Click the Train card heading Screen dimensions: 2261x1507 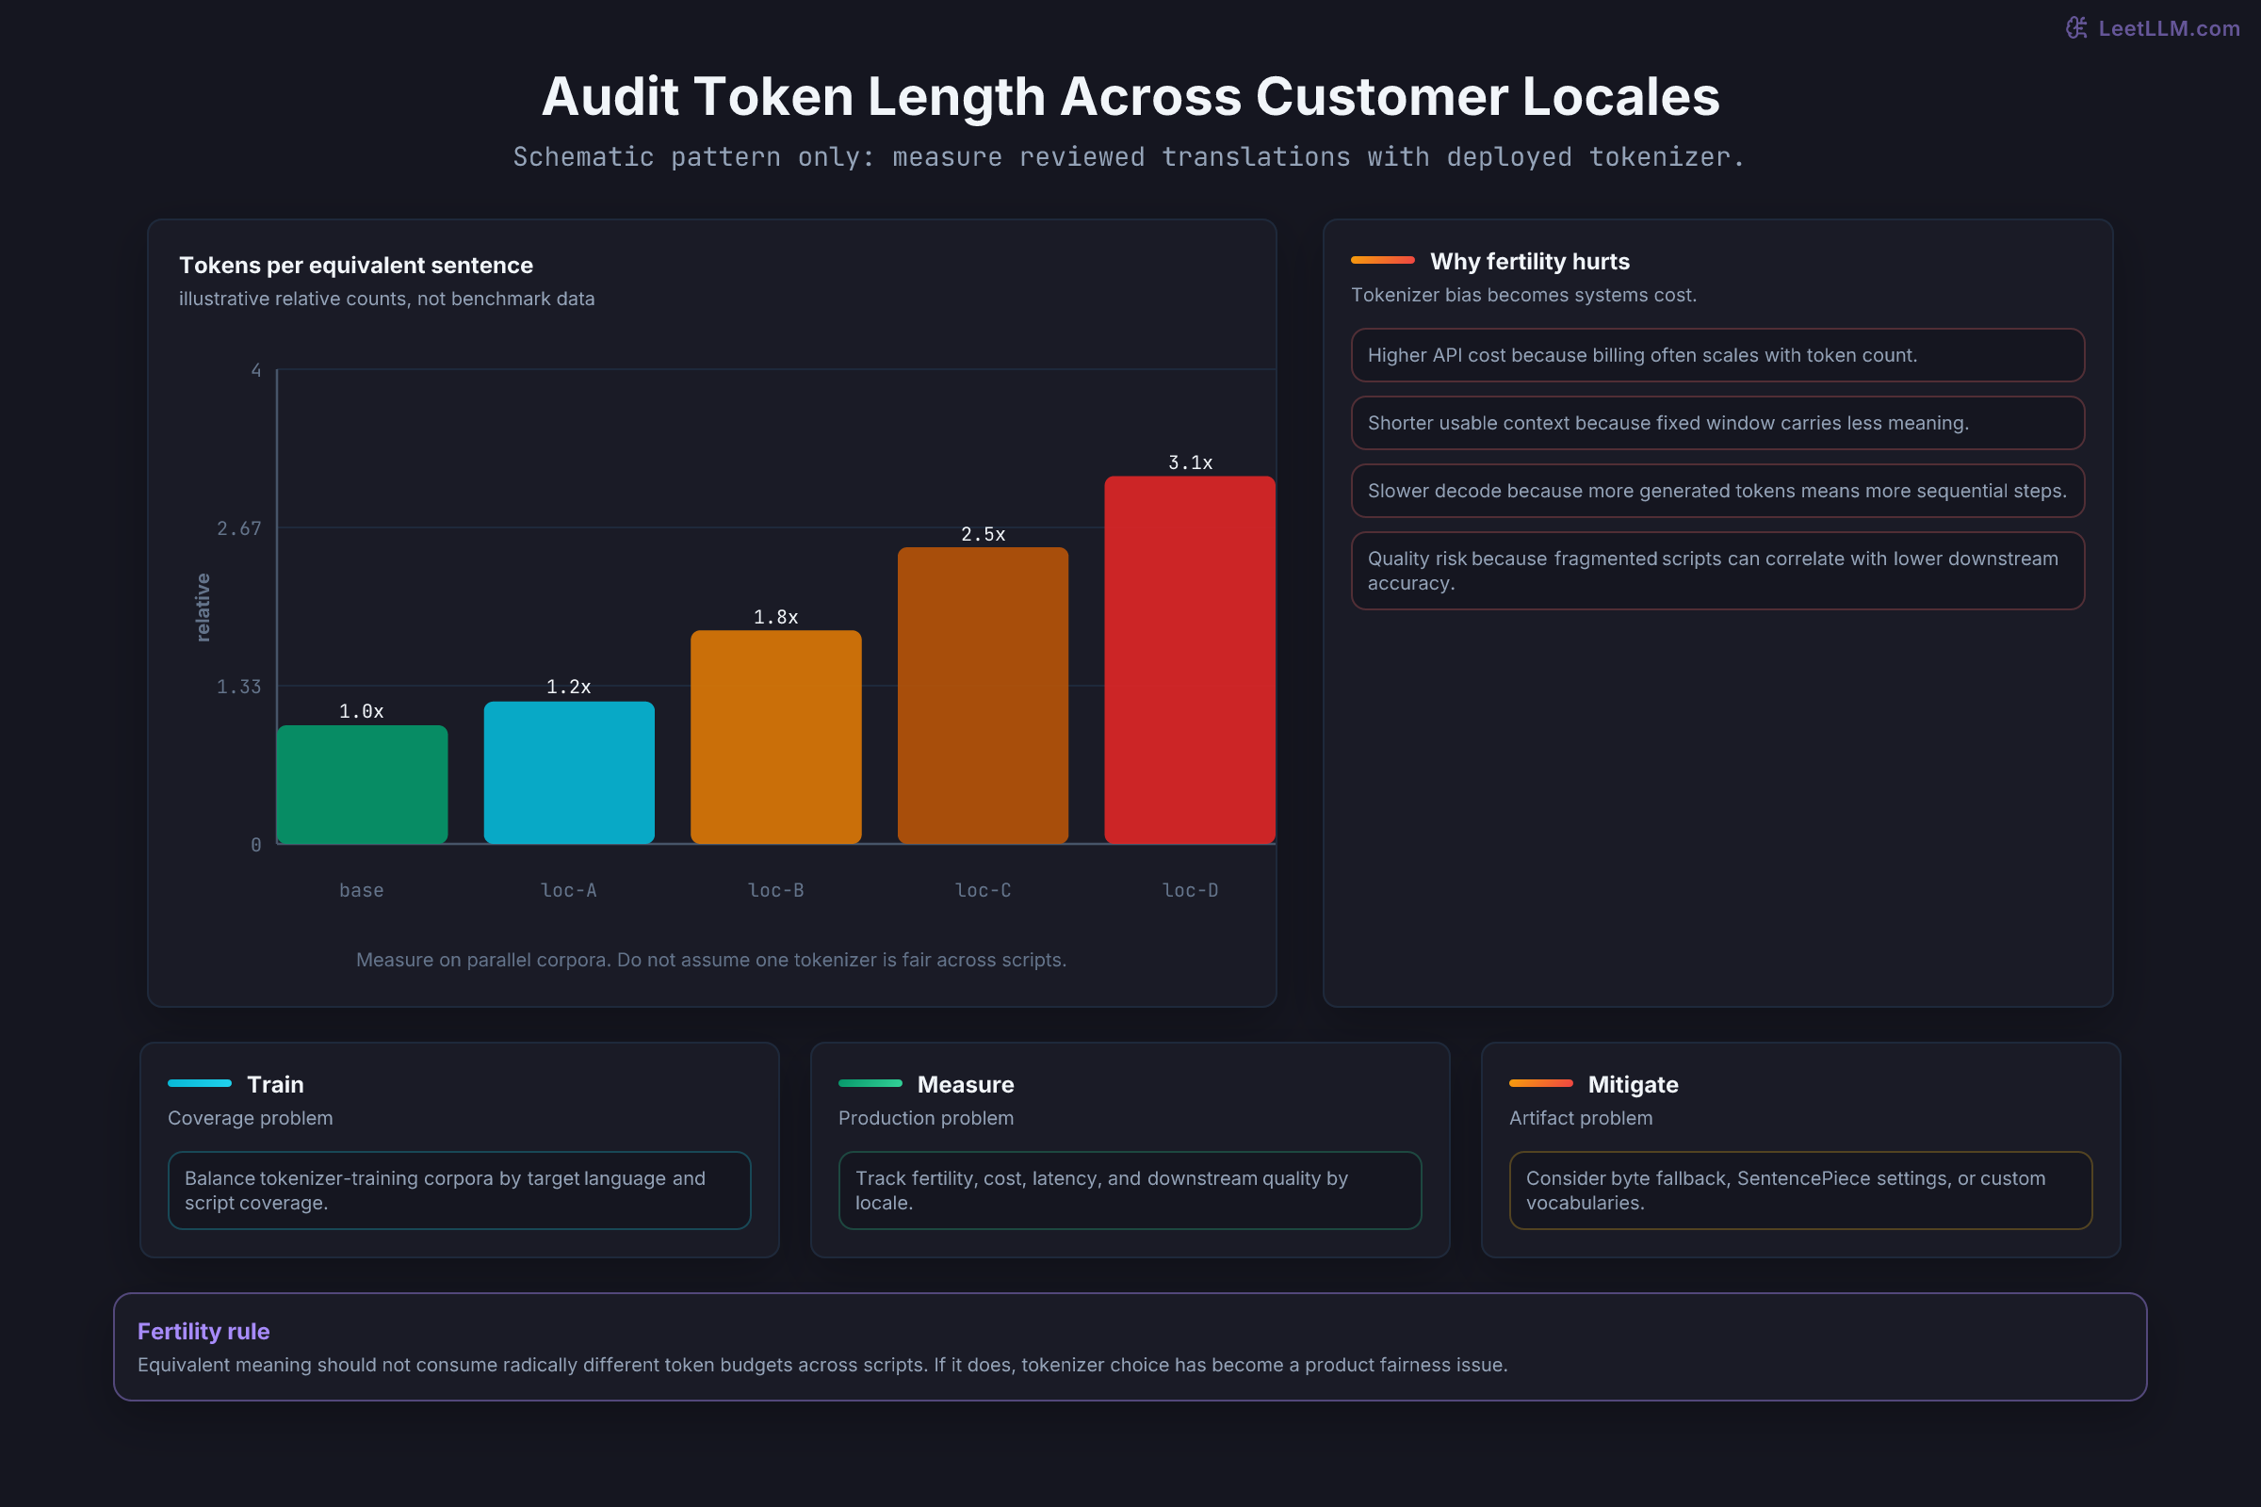275,1084
